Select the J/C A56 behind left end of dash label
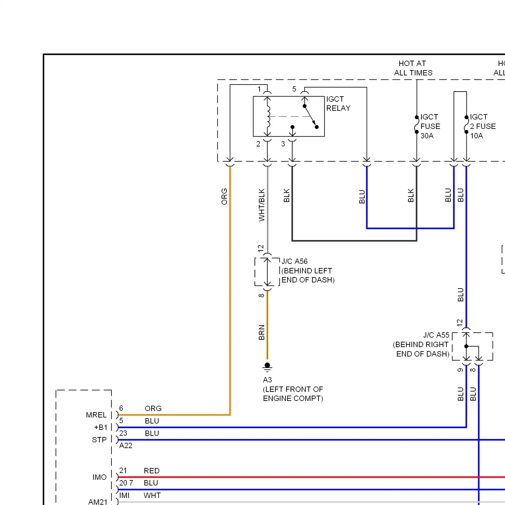 [x=308, y=271]
